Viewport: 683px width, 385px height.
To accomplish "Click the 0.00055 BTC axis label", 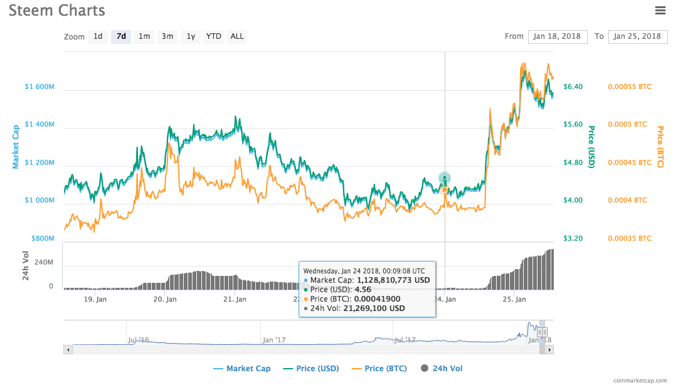I will [630, 87].
